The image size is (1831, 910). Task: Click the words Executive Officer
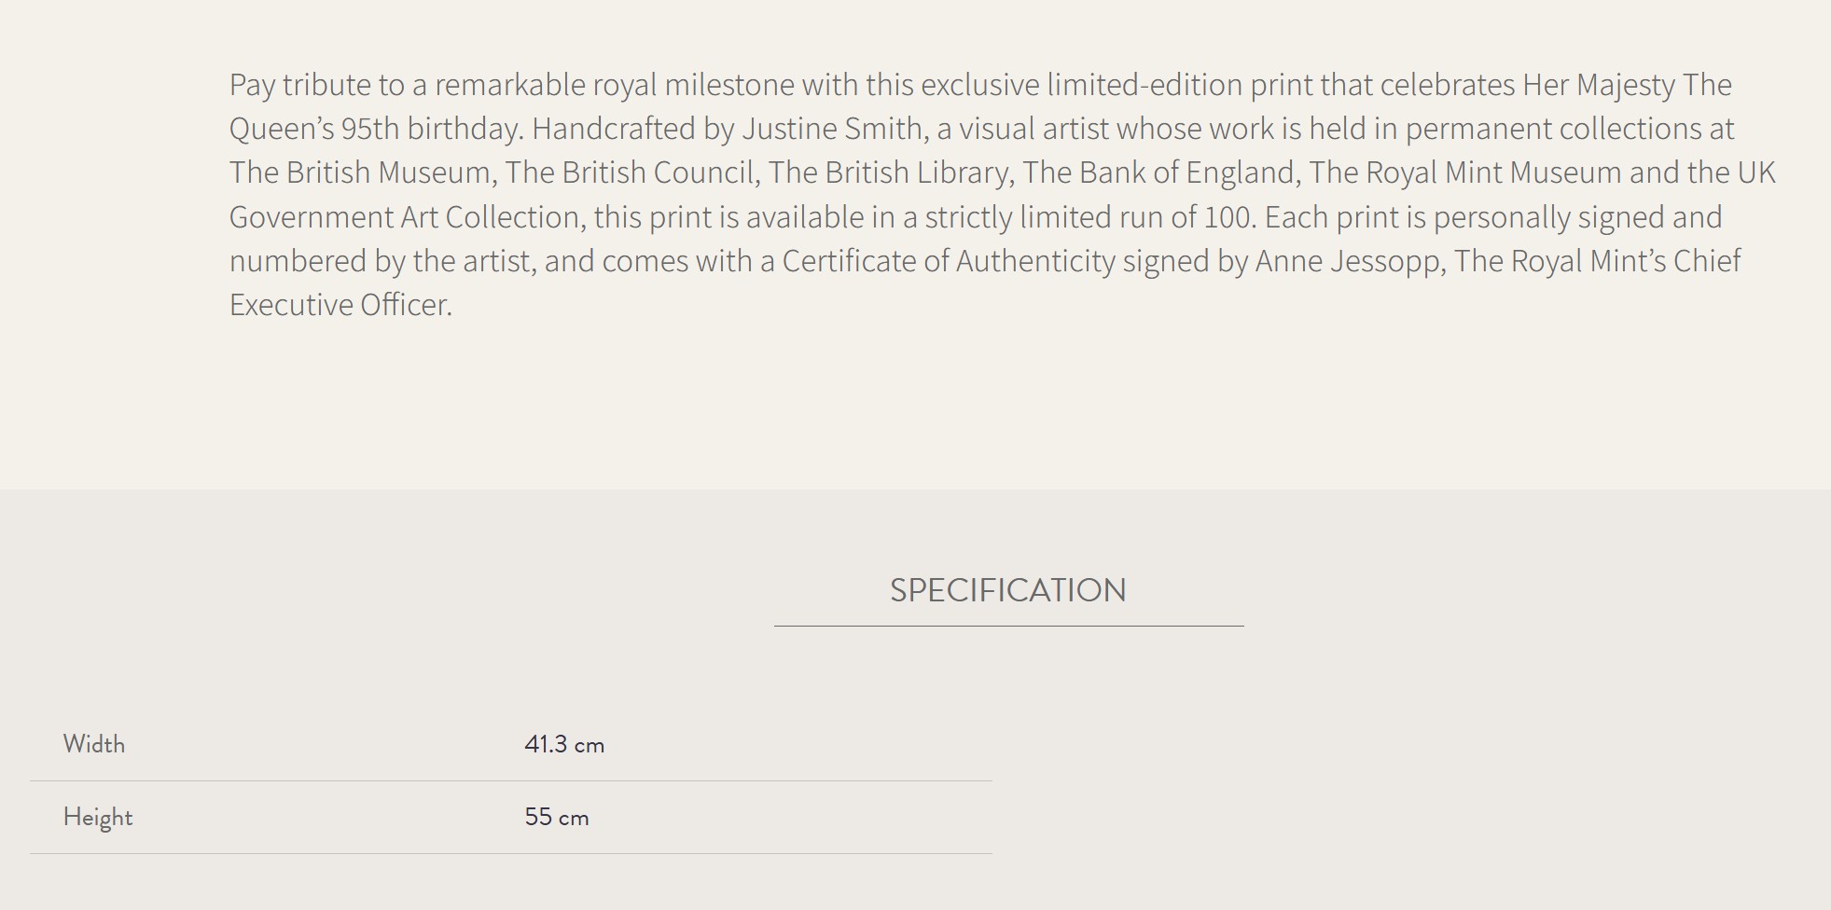click(340, 305)
